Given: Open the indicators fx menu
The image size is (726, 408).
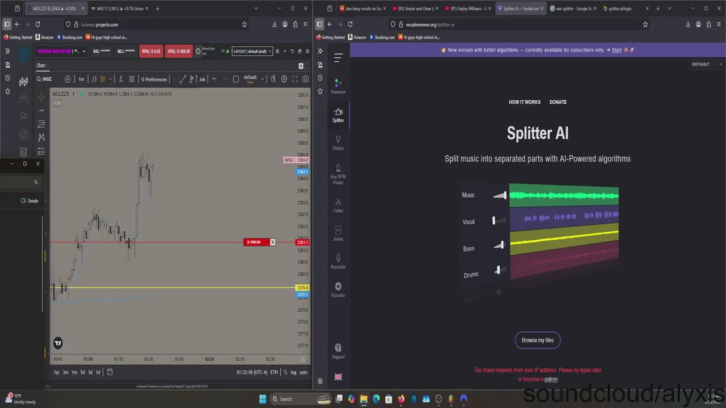Looking at the screenshot, I should (121, 79).
